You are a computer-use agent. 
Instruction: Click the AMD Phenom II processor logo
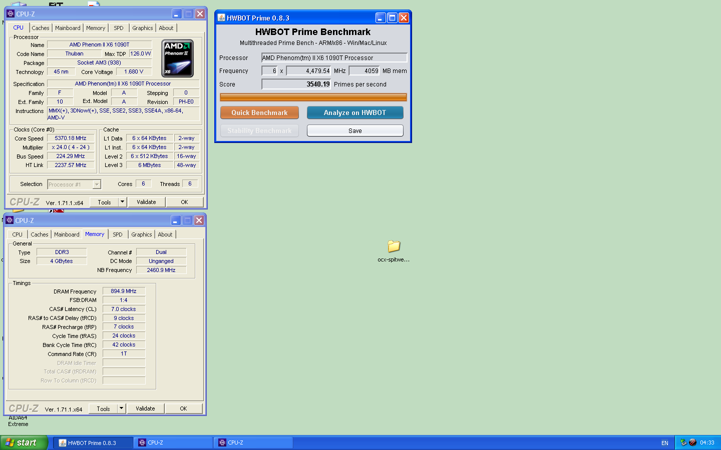tap(178, 58)
